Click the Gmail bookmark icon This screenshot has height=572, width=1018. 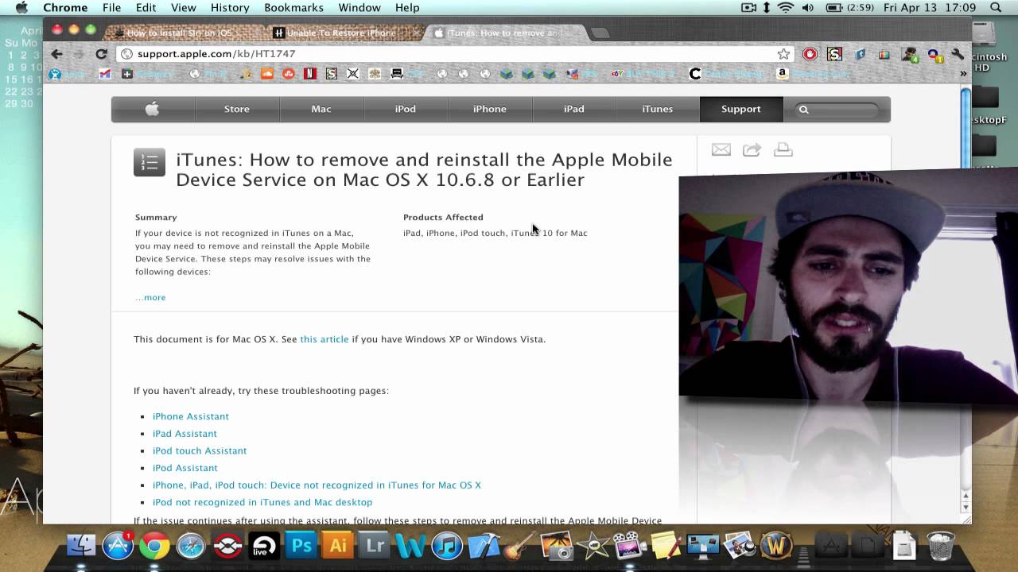pyautogui.click(x=105, y=74)
